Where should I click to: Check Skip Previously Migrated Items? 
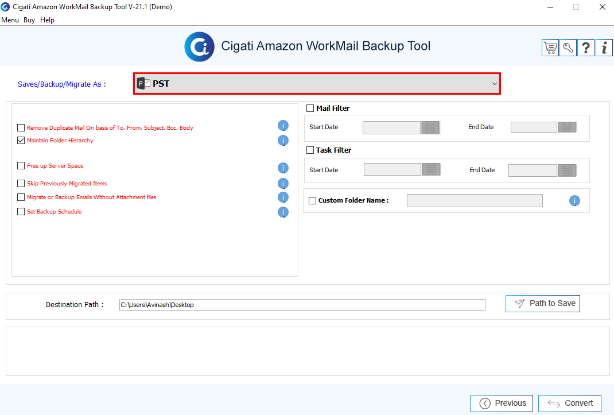click(x=21, y=184)
